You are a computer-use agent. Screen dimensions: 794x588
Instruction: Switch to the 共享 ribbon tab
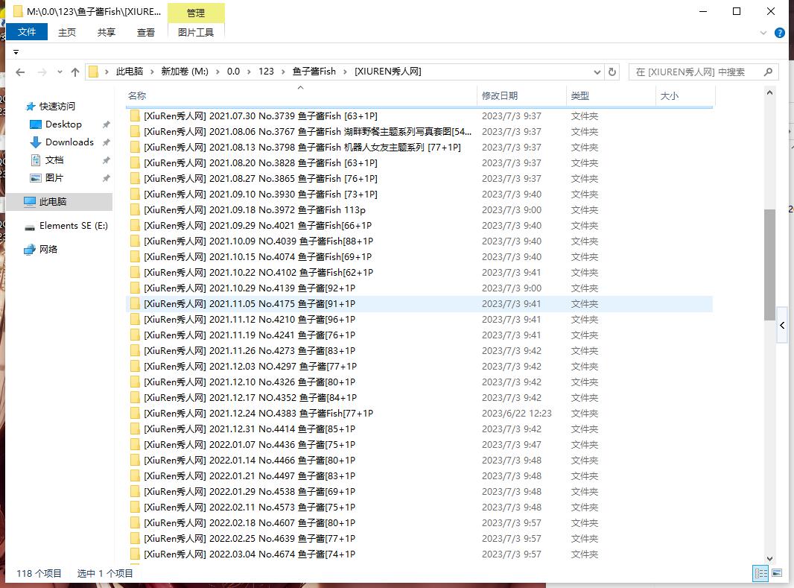(x=107, y=32)
